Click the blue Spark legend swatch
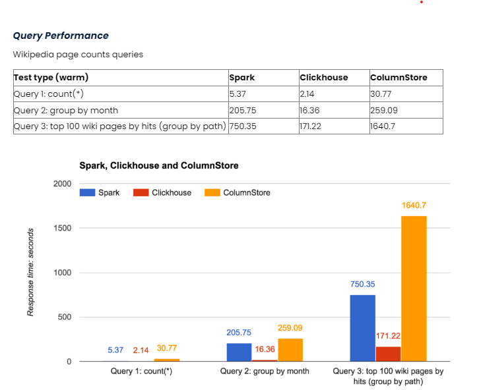The height and width of the screenshot is (390, 479). pyautogui.click(x=87, y=193)
